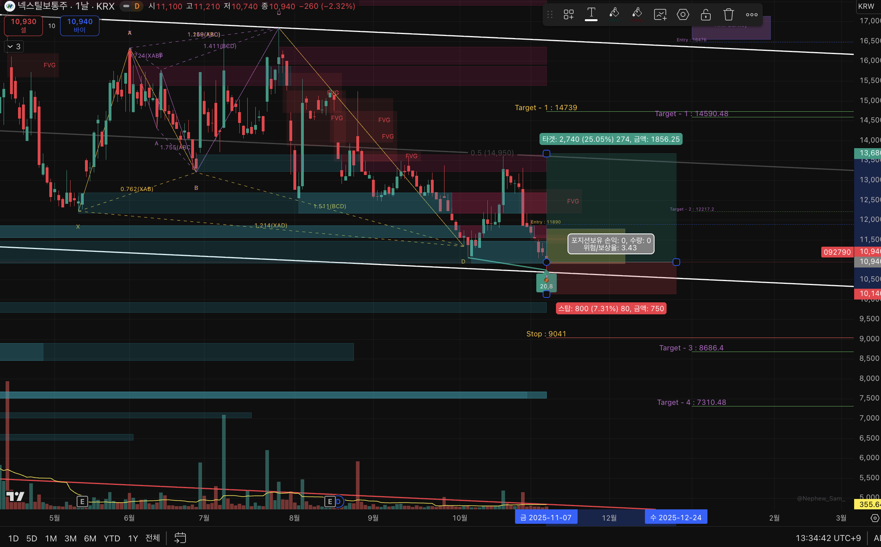The height and width of the screenshot is (547, 881).
Task: Select the 3M time range
Action: click(71, 538)
